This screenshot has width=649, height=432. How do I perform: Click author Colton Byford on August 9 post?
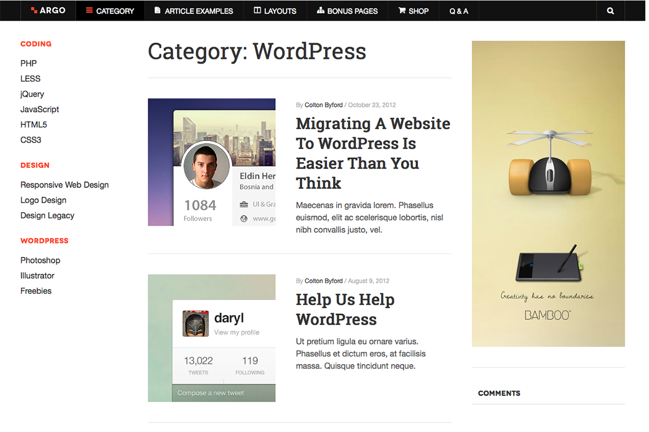(324, 281)
